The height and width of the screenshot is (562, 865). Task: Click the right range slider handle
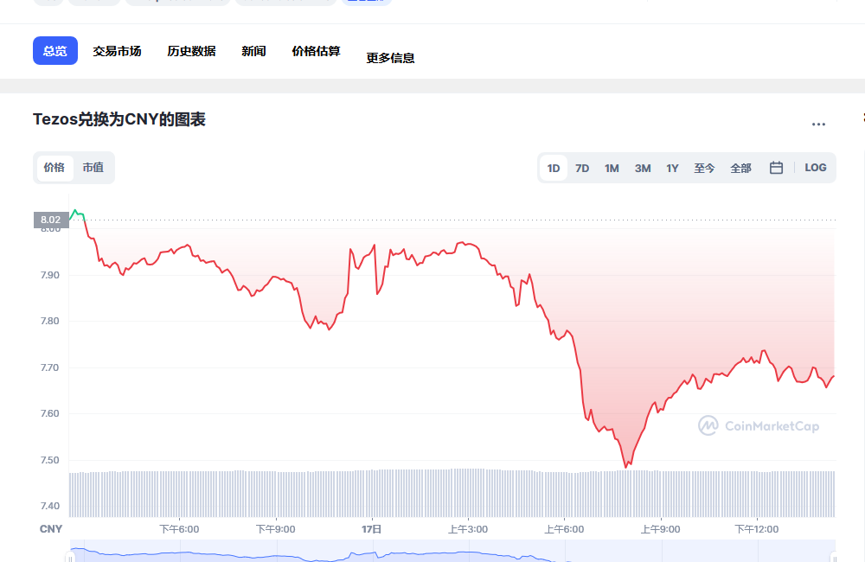point(834,557)
